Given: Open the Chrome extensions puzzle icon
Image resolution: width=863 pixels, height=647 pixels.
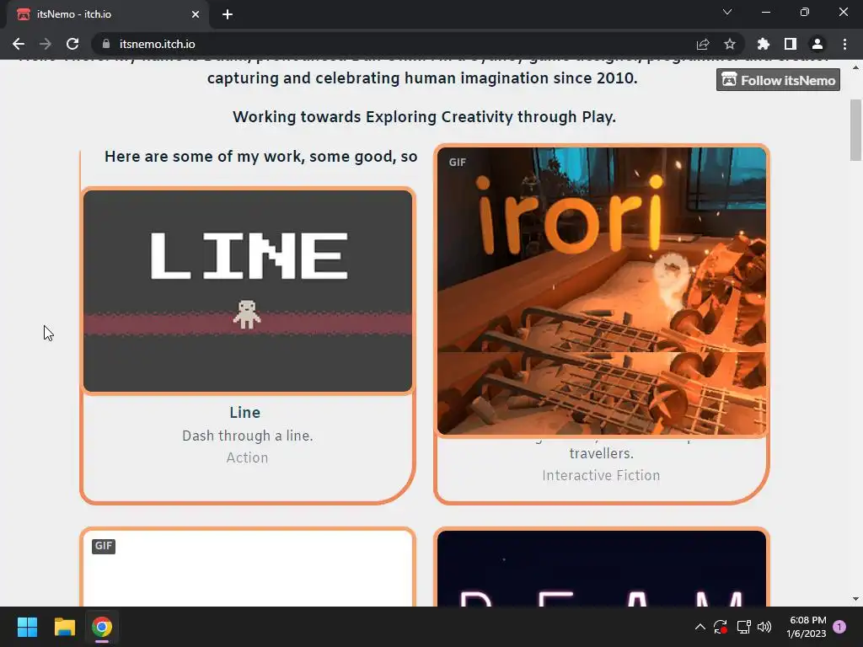Looking at the screenshot, I should pos(764,44).
